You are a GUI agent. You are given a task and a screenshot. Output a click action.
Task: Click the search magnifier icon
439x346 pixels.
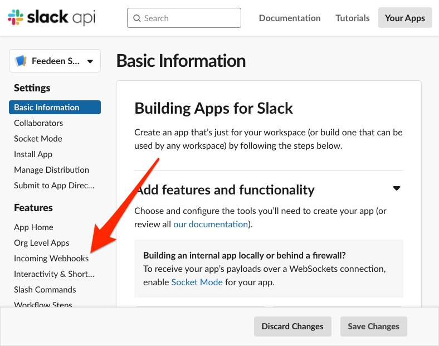[x=136, y=18]
